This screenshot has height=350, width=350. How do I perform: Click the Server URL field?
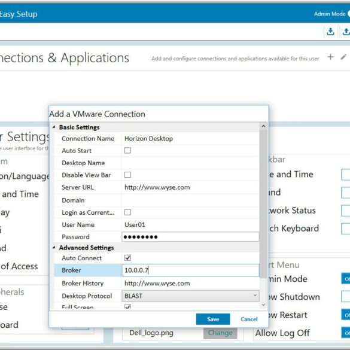(190, 187)
